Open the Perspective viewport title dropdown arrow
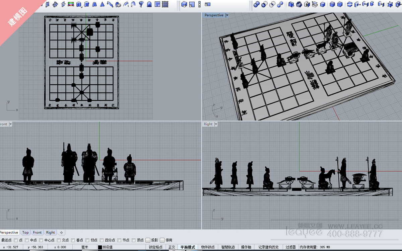 pyautogui.click(x=227, y=15)
